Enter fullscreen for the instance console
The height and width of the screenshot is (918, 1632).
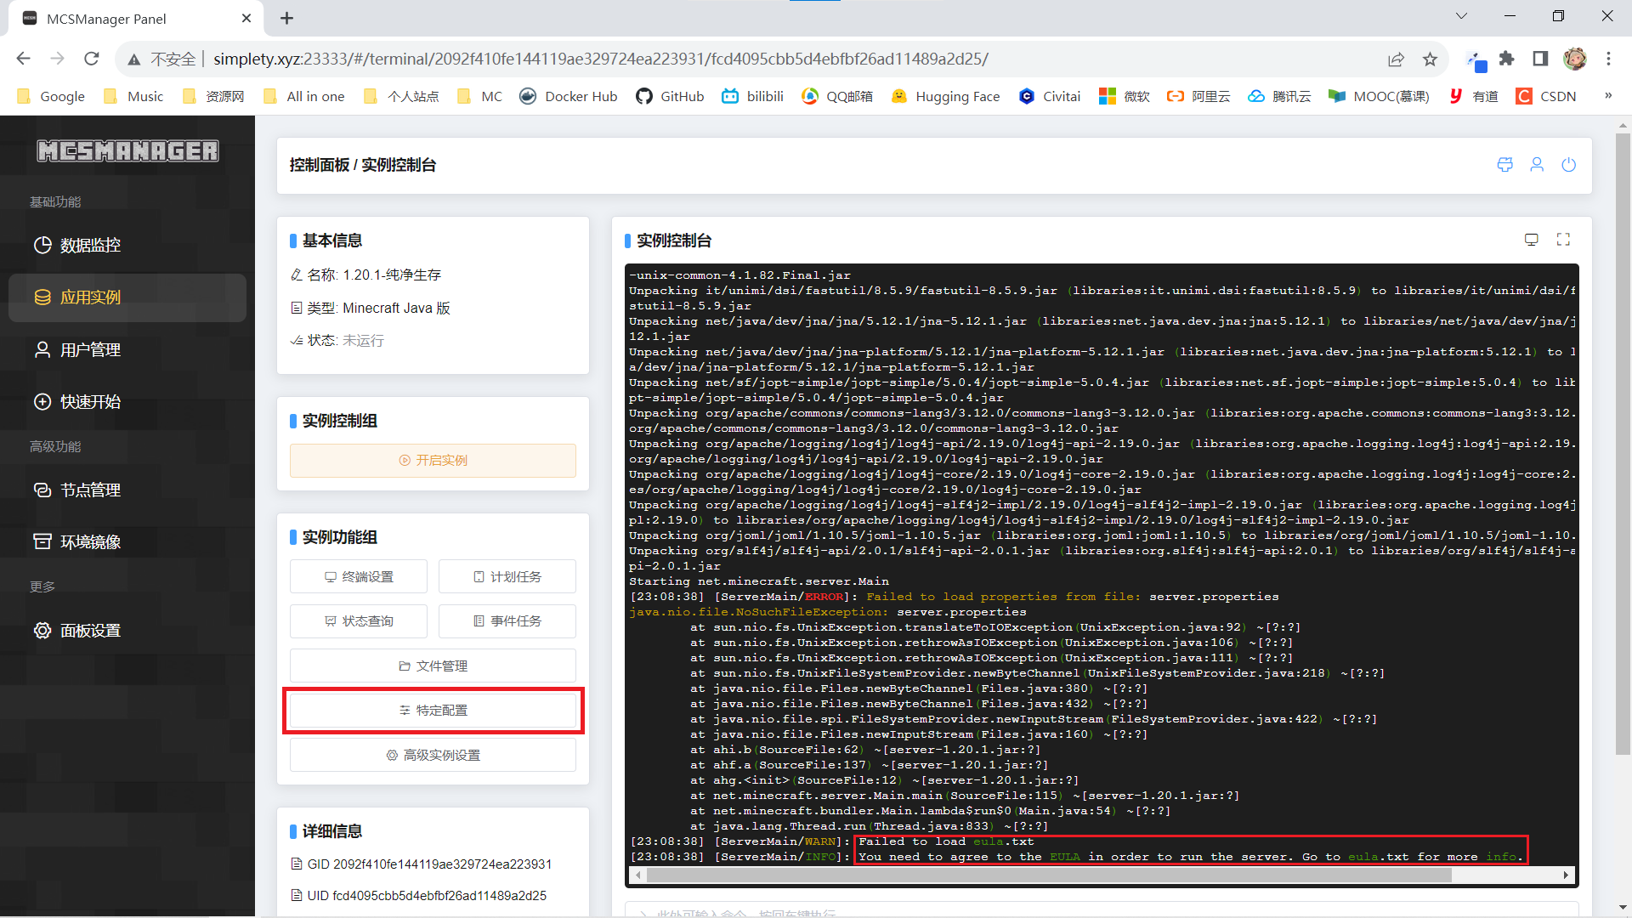[x=1563, y=240]
